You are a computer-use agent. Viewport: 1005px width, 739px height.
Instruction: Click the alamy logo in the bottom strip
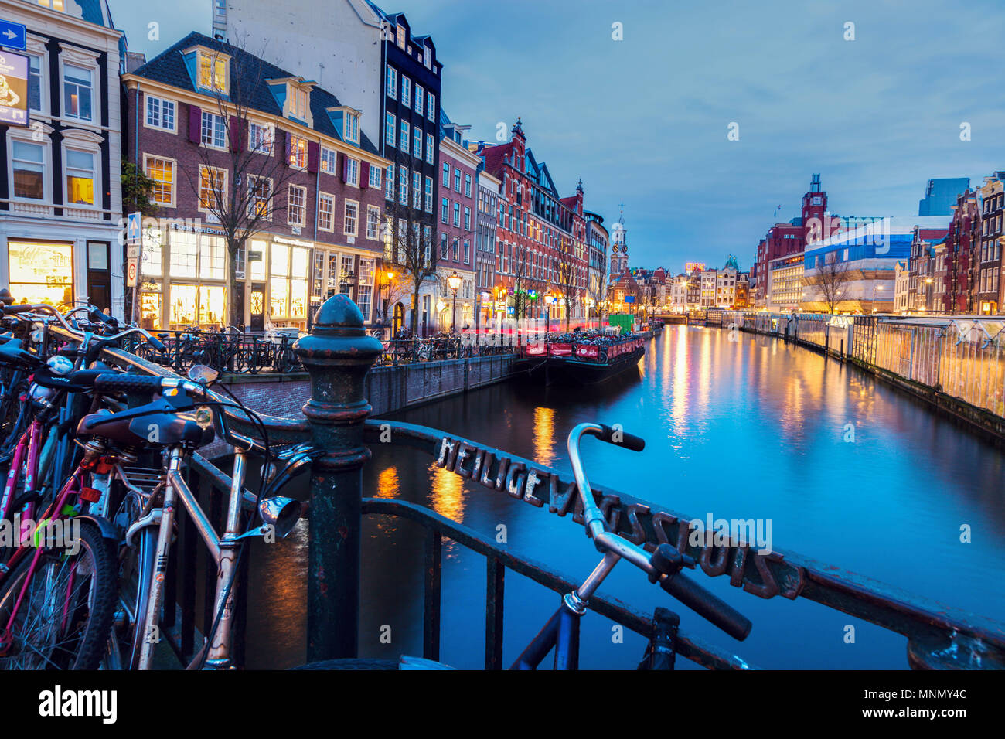[77, 704]
